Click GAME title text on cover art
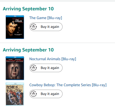 [19, 21]
